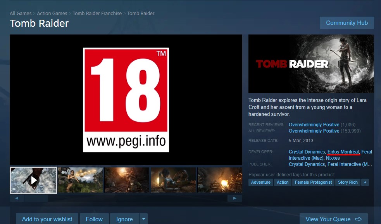The image size is (381, 224).
Task: Open the All Games breadcrumb link
Action: [x=21, y=13]
